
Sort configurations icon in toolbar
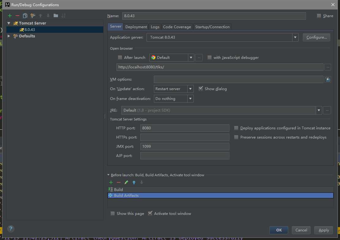coord(63,16)
